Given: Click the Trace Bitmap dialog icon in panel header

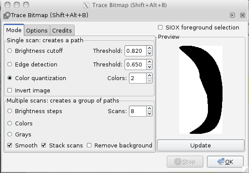Looking at the screenshot, I should tap(7, 15).
